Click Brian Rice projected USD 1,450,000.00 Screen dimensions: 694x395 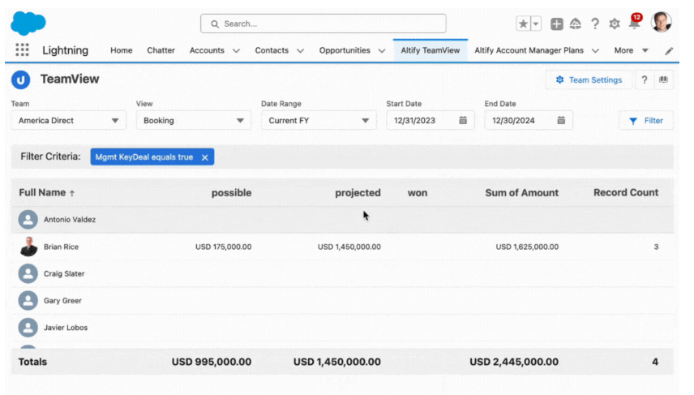[x=349, y=247]
